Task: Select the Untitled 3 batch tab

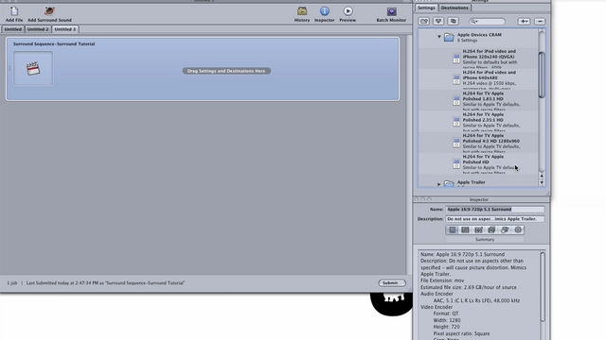Action: (65, 29)
